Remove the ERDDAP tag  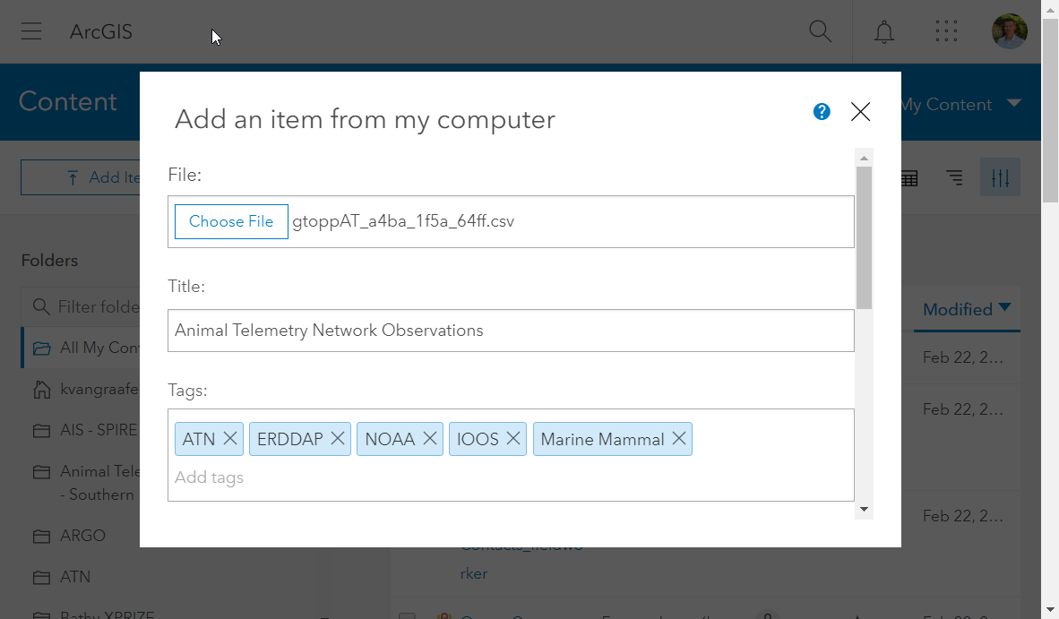(338, 439)
